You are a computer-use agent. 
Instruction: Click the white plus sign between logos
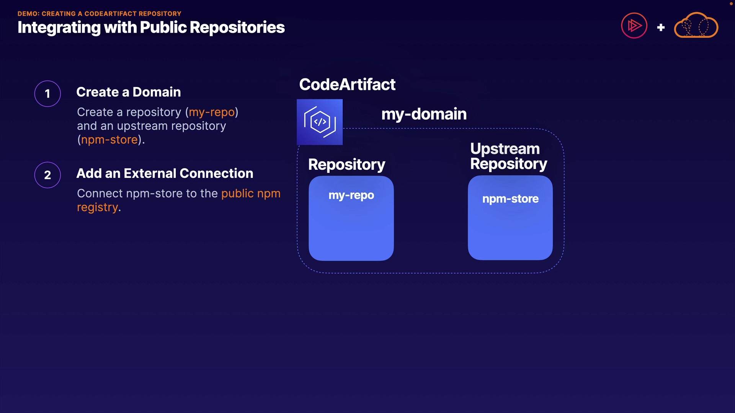[661, 28]
